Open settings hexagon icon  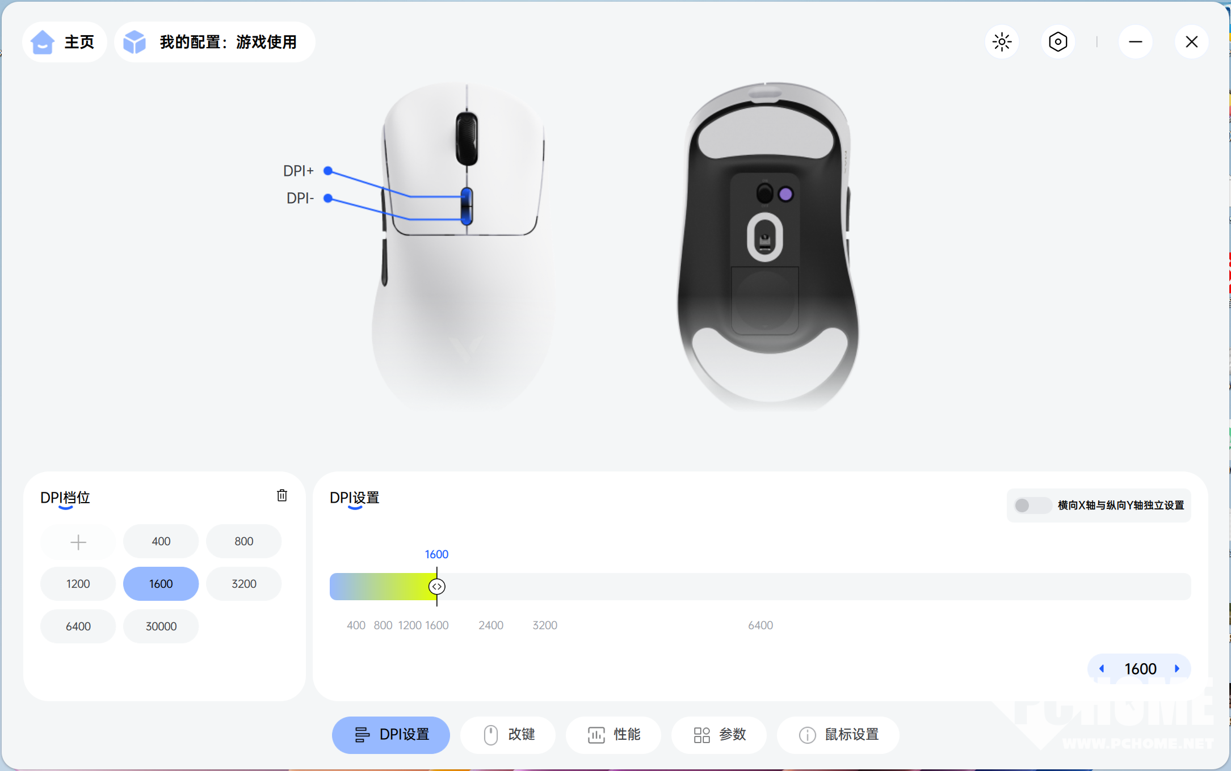1058,42
